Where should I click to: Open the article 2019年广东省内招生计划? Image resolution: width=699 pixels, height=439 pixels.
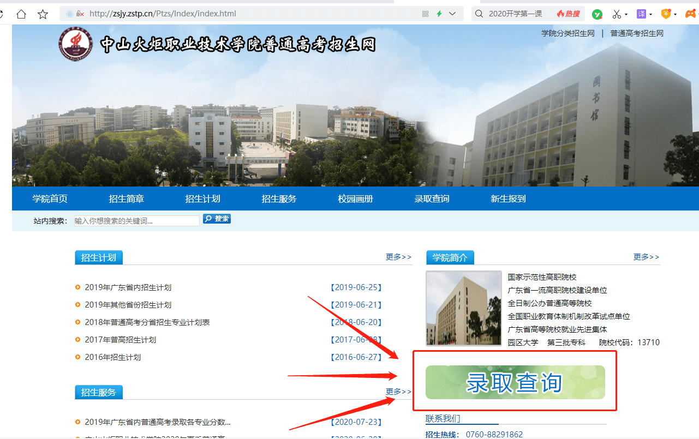click(x=128, y=287)
